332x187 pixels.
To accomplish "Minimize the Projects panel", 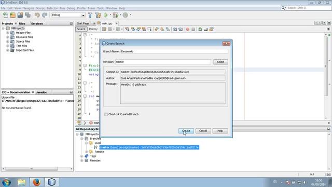I will 71,23.
